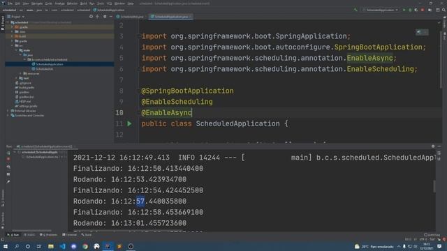
Task: Select opened file locator icon in Project panel
Action: 91,17
